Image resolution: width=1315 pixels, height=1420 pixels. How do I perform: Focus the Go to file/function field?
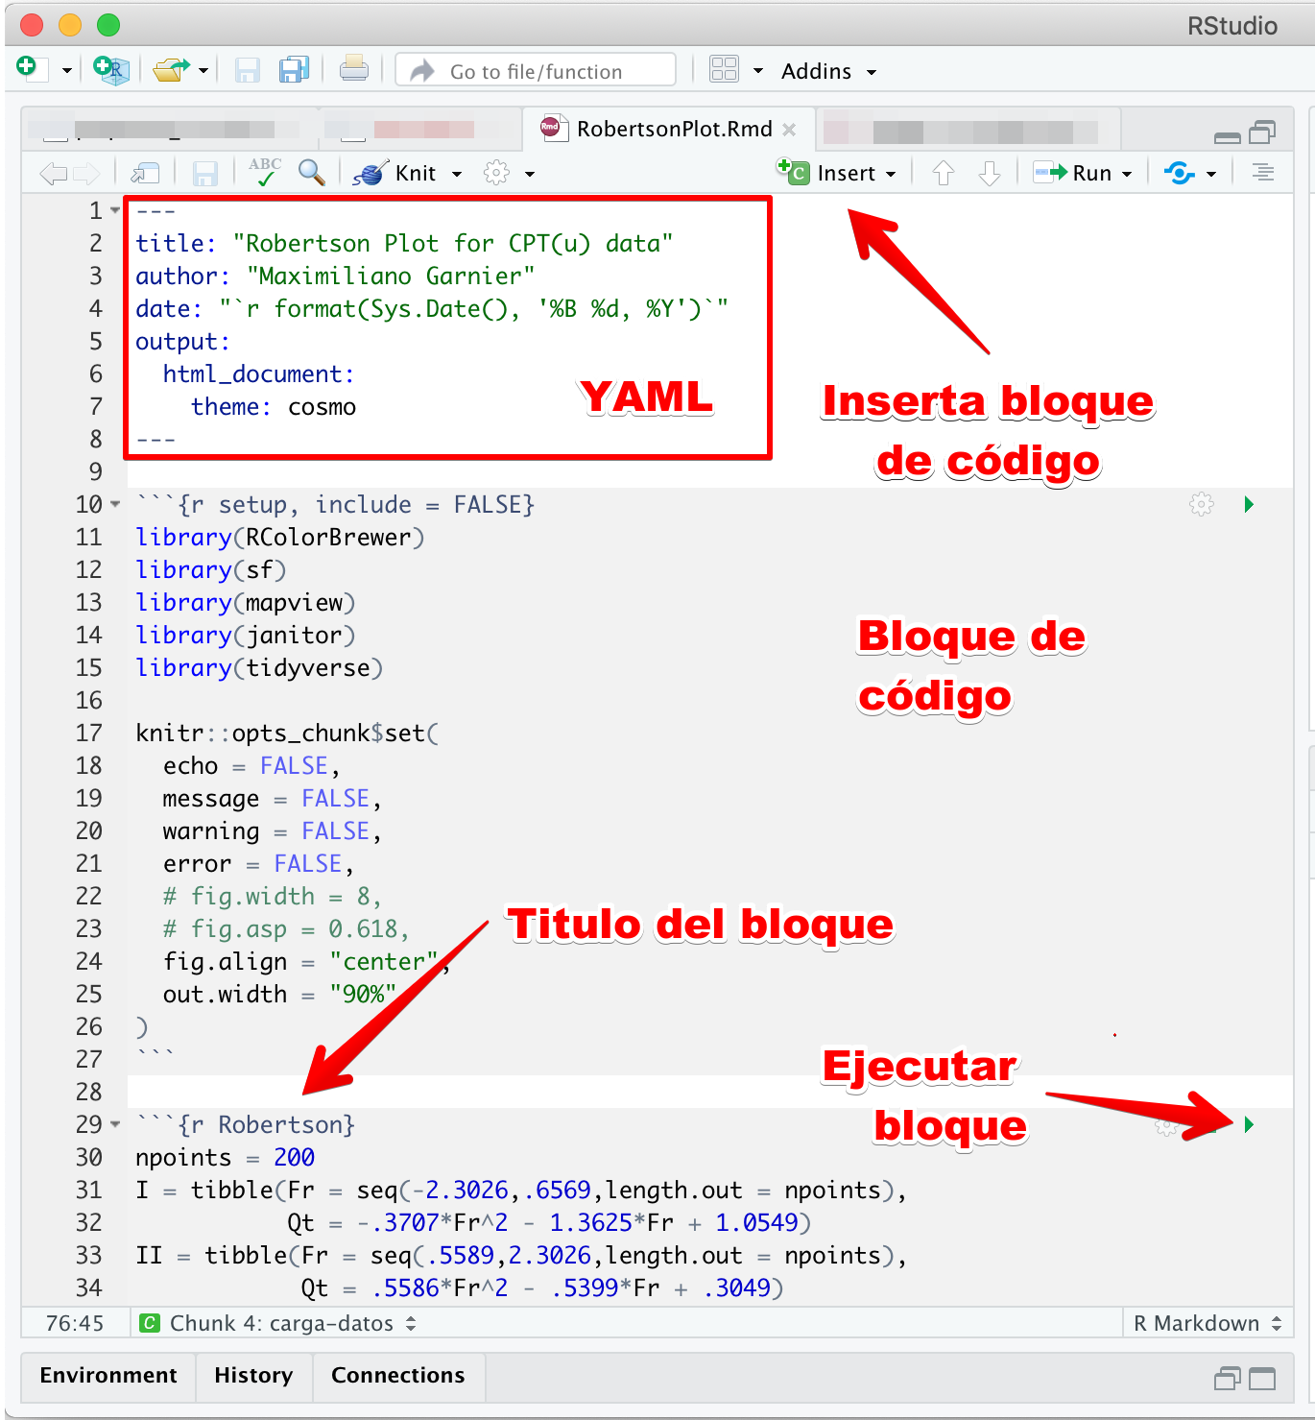click(536, 70)
